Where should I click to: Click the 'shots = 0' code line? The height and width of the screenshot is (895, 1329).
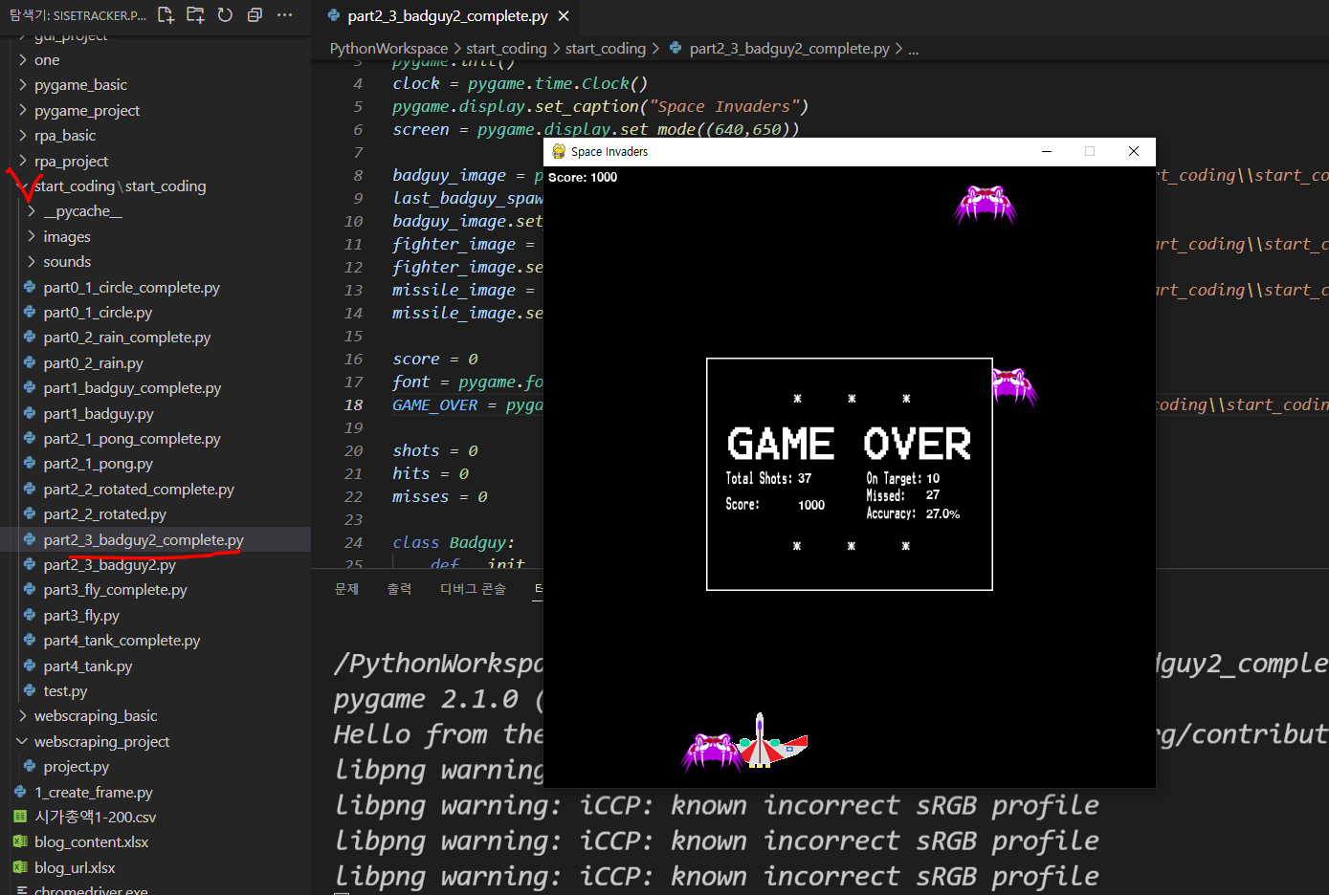click(435, 450)
